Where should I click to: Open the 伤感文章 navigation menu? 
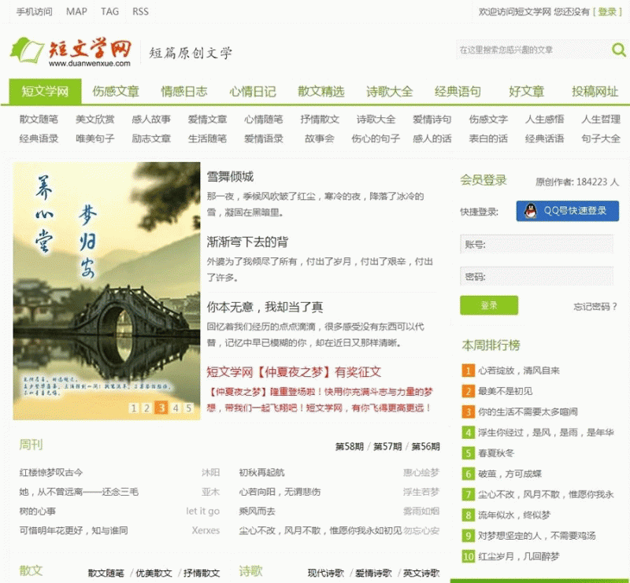pyautogui.click(x=114, y=90)
